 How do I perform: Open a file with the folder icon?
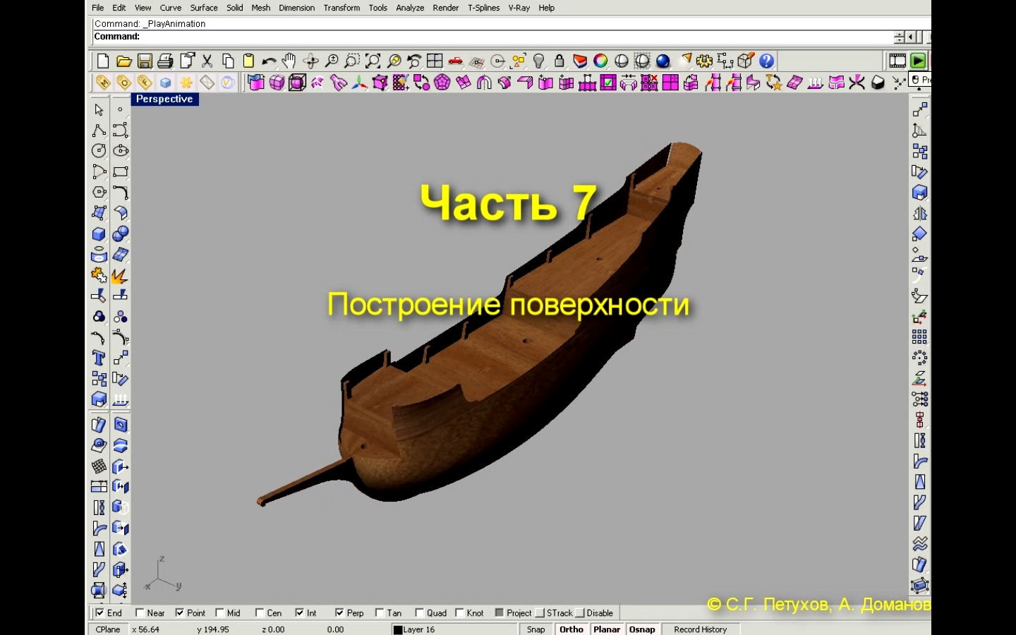(x=124, y=61)
